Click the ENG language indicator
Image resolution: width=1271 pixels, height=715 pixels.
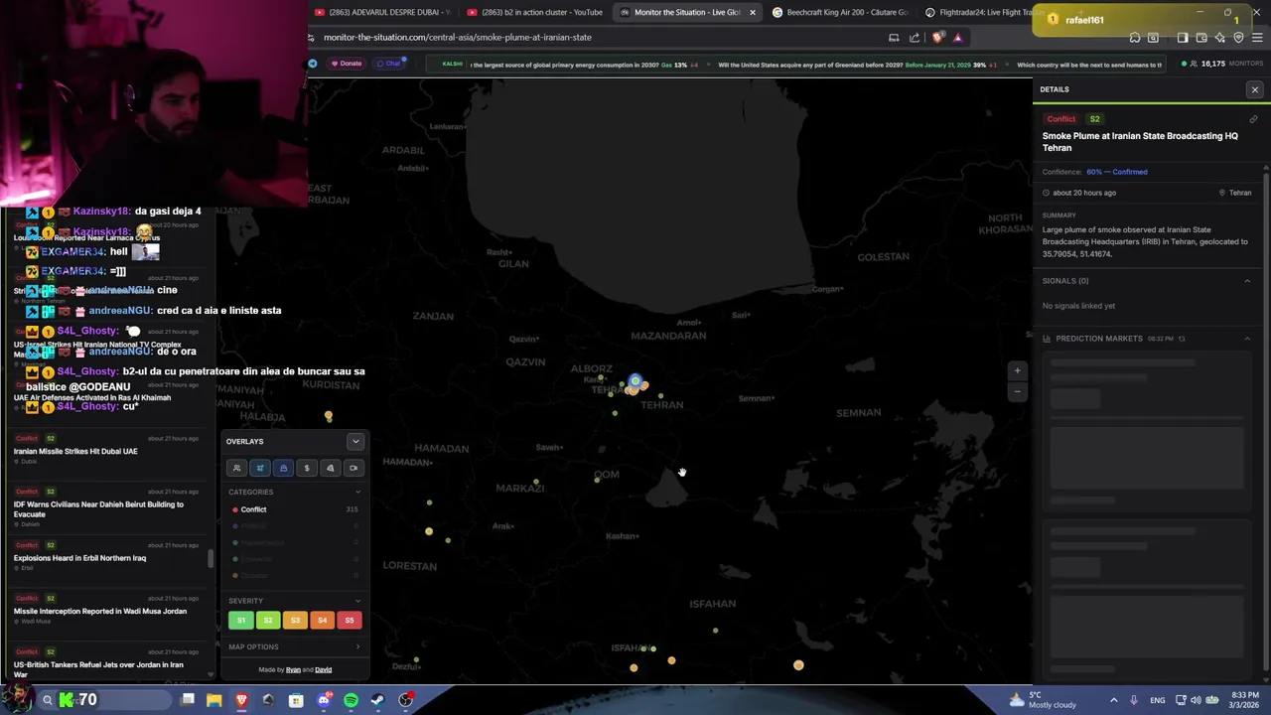tap(1158, 700)
